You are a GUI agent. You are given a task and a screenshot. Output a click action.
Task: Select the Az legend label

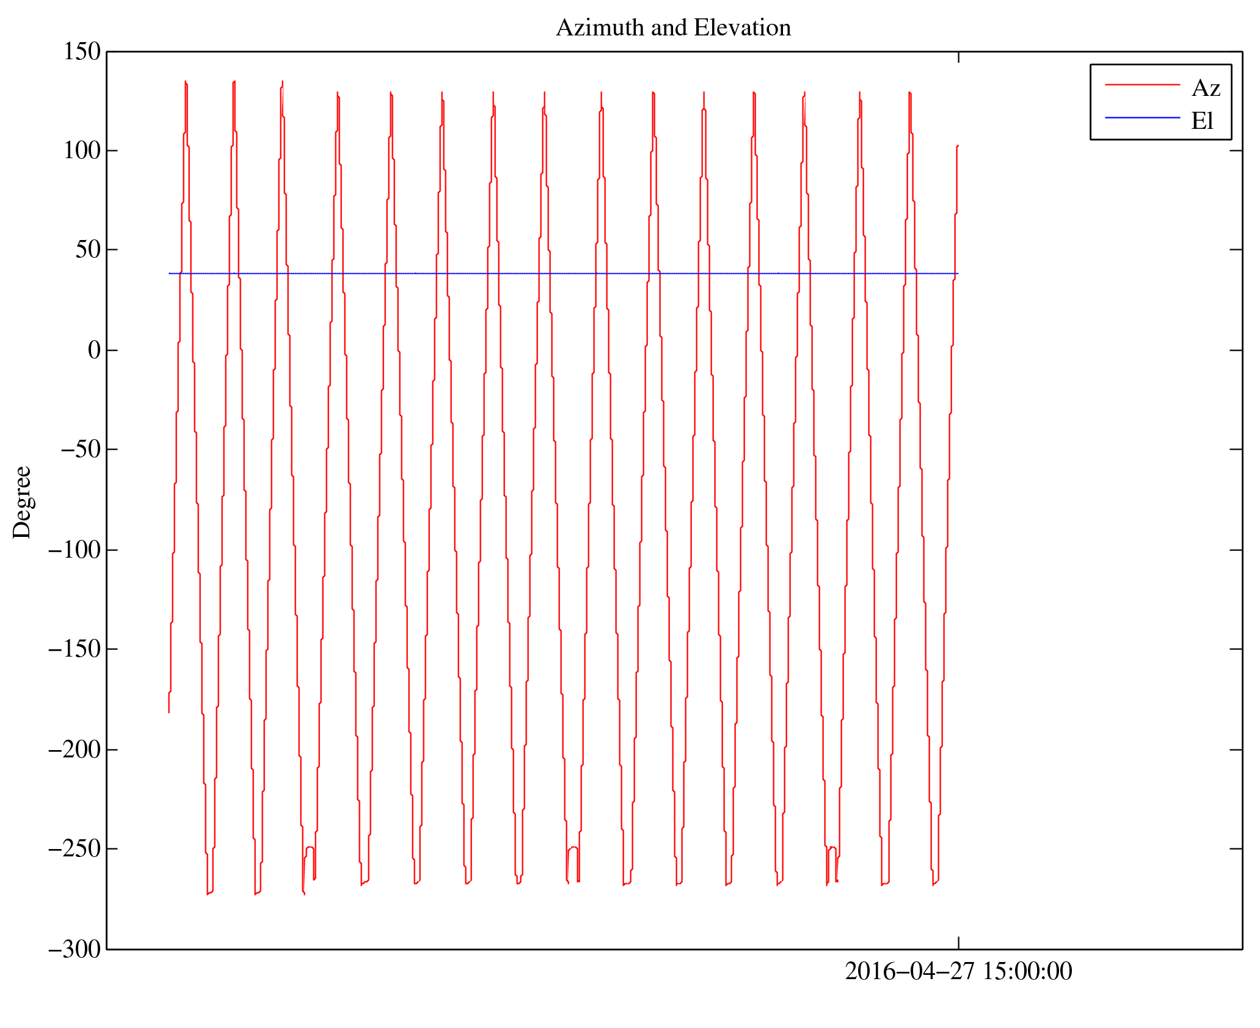1205,89
